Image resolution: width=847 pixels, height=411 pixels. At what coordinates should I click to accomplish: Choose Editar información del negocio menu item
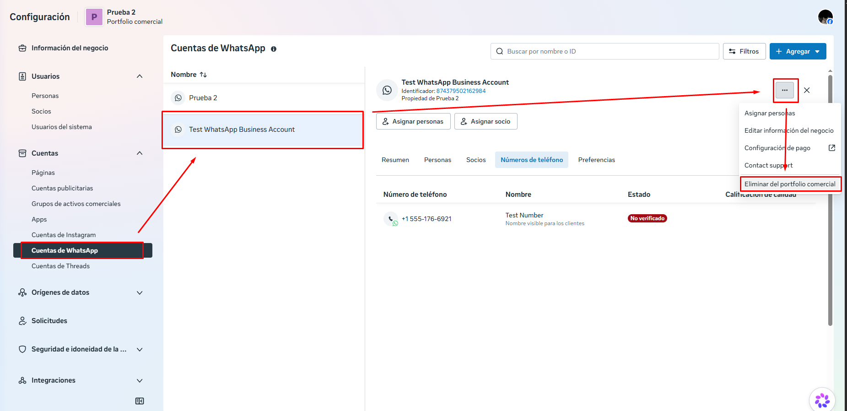point(790,130)
